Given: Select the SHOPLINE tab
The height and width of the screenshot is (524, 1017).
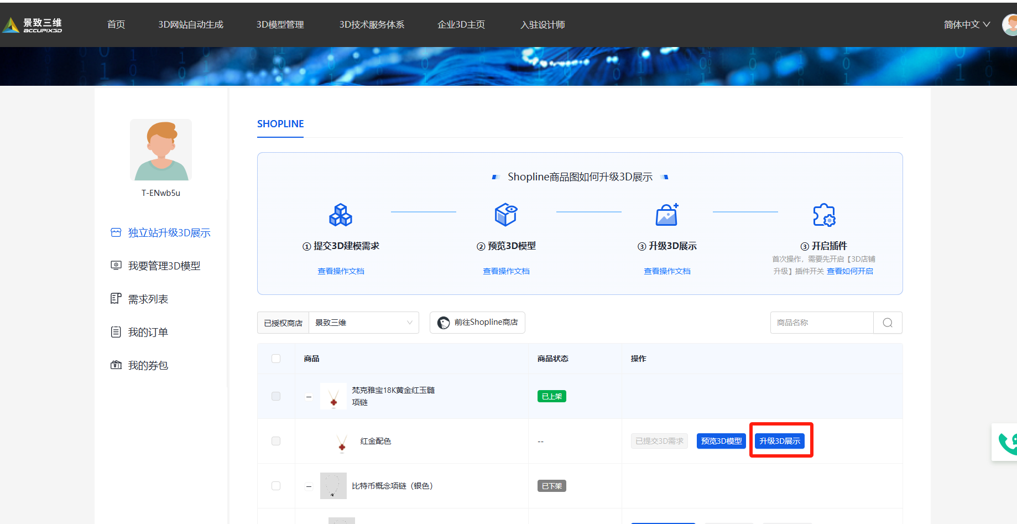Looking at the screenshot, I should coord(280,124).
